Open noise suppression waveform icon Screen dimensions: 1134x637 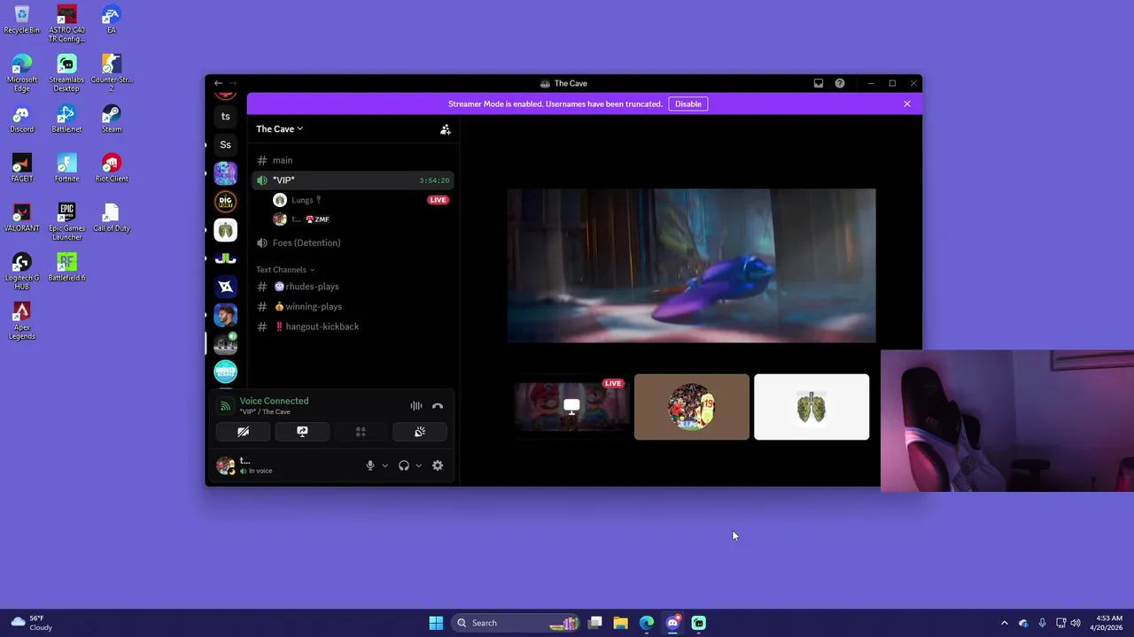[x=416, y=406]
